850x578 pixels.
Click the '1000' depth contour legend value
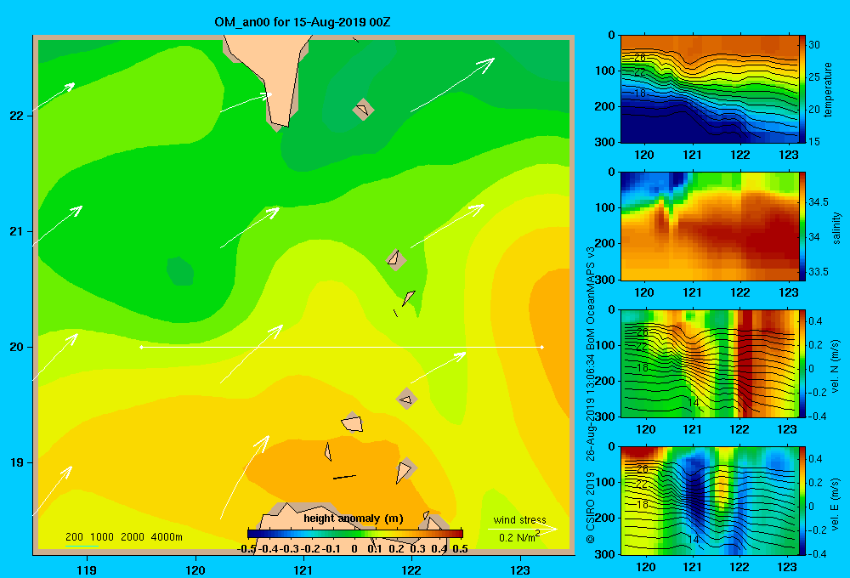click(102, 537)
